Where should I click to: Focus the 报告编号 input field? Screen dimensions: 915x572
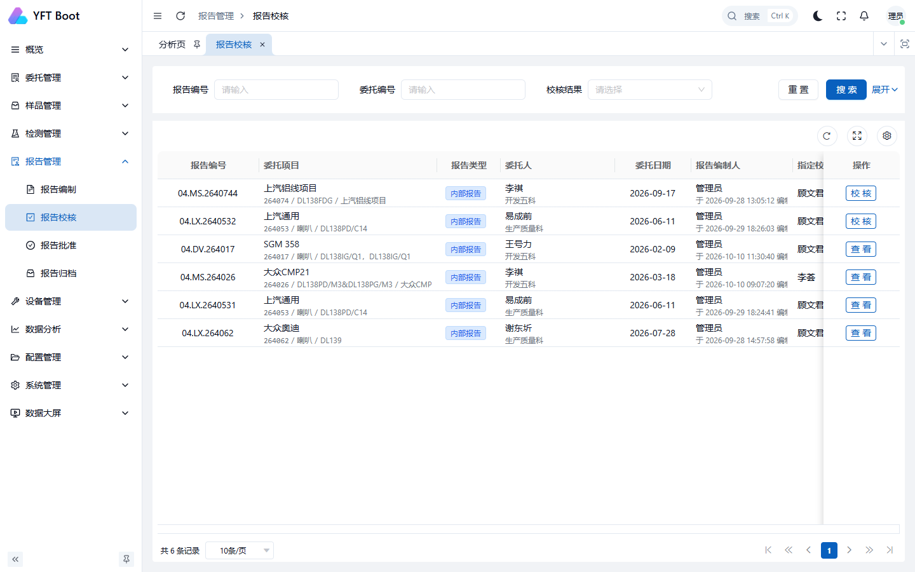[276, 90]
